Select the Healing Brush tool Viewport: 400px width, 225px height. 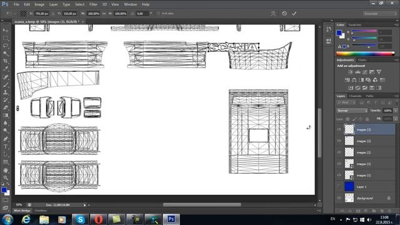6,77
